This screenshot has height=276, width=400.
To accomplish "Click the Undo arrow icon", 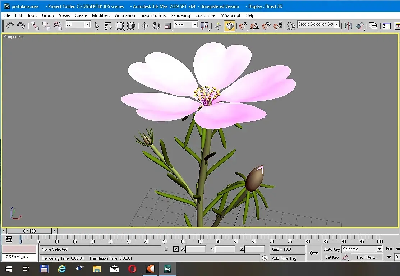I will (x=10, y=26).
